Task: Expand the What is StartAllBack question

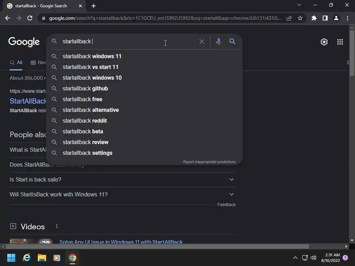Action: (28, 150)
